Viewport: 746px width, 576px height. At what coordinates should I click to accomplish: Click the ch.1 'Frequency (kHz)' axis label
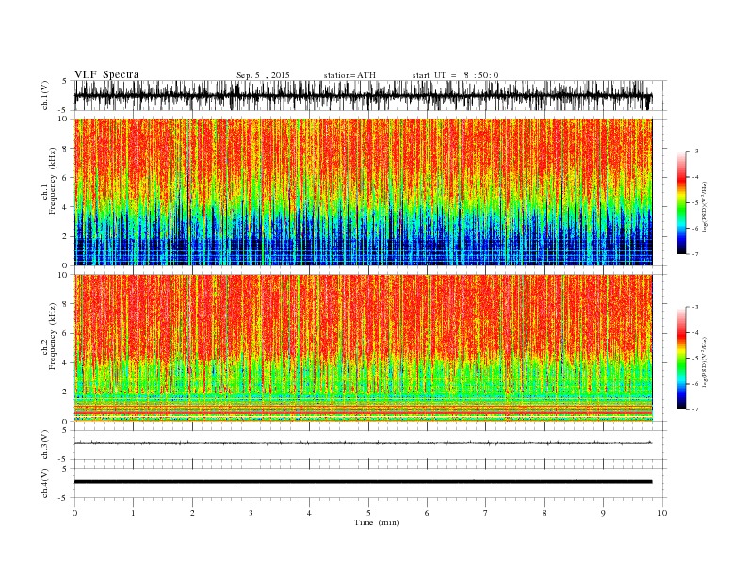[53, 181]
